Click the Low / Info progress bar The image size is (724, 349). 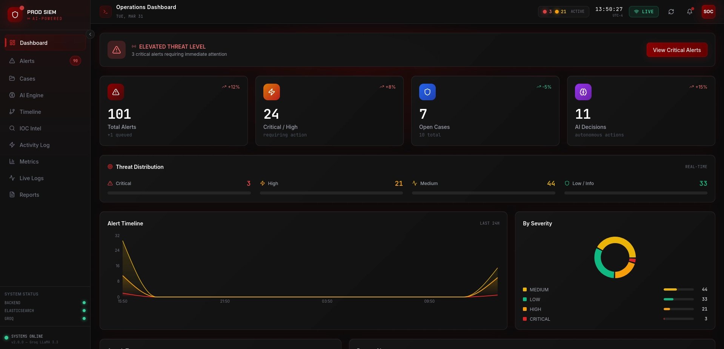click(636, 193)
